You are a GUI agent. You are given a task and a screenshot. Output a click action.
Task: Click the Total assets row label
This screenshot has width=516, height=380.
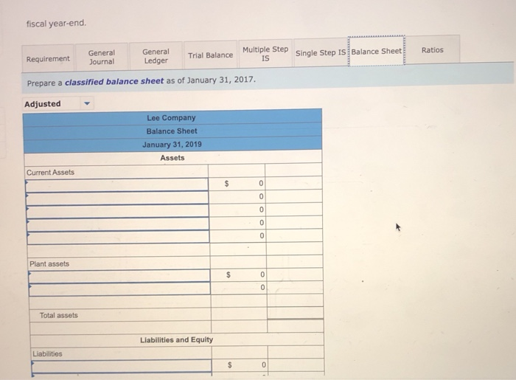tap(58, 315)
